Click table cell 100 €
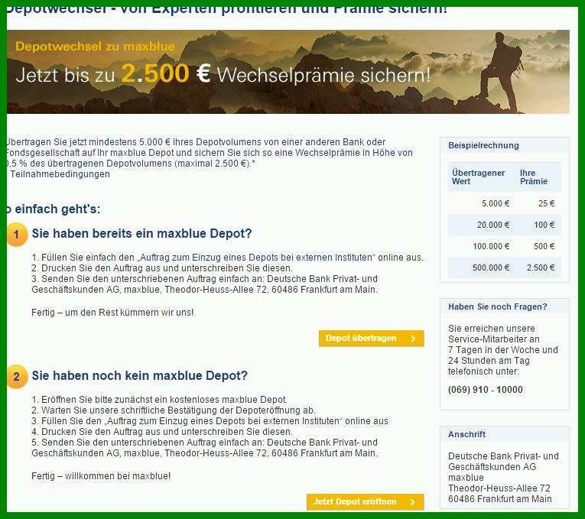This screenshot has height=519, width=585. pos(544,225)
